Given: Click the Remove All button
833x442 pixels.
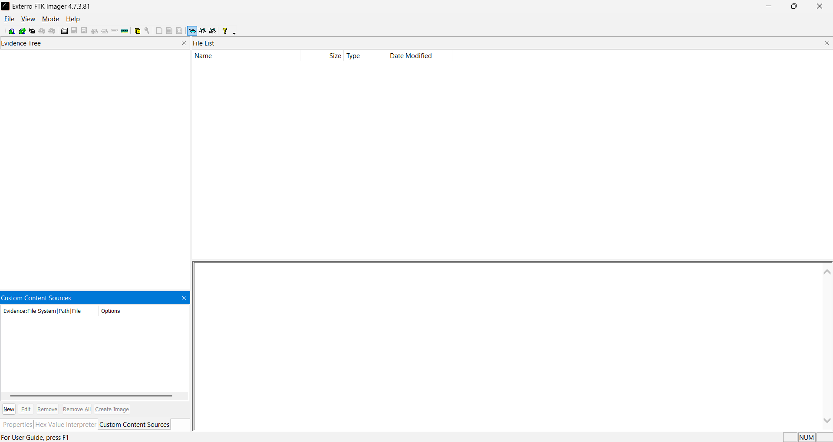Looking at the screenshot, I should pyautogui.click(x=77, y=409).
